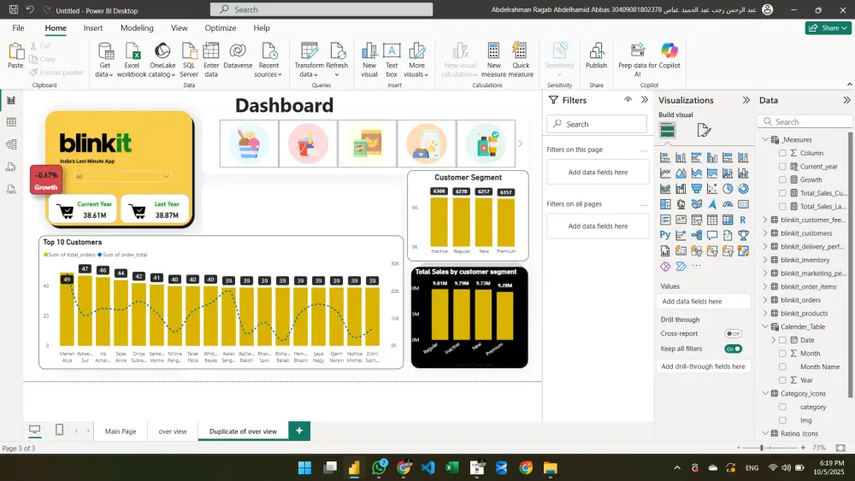Toggle the Keep all filters switch
Viewport: 855px width, 481px height.
point(733,349)
